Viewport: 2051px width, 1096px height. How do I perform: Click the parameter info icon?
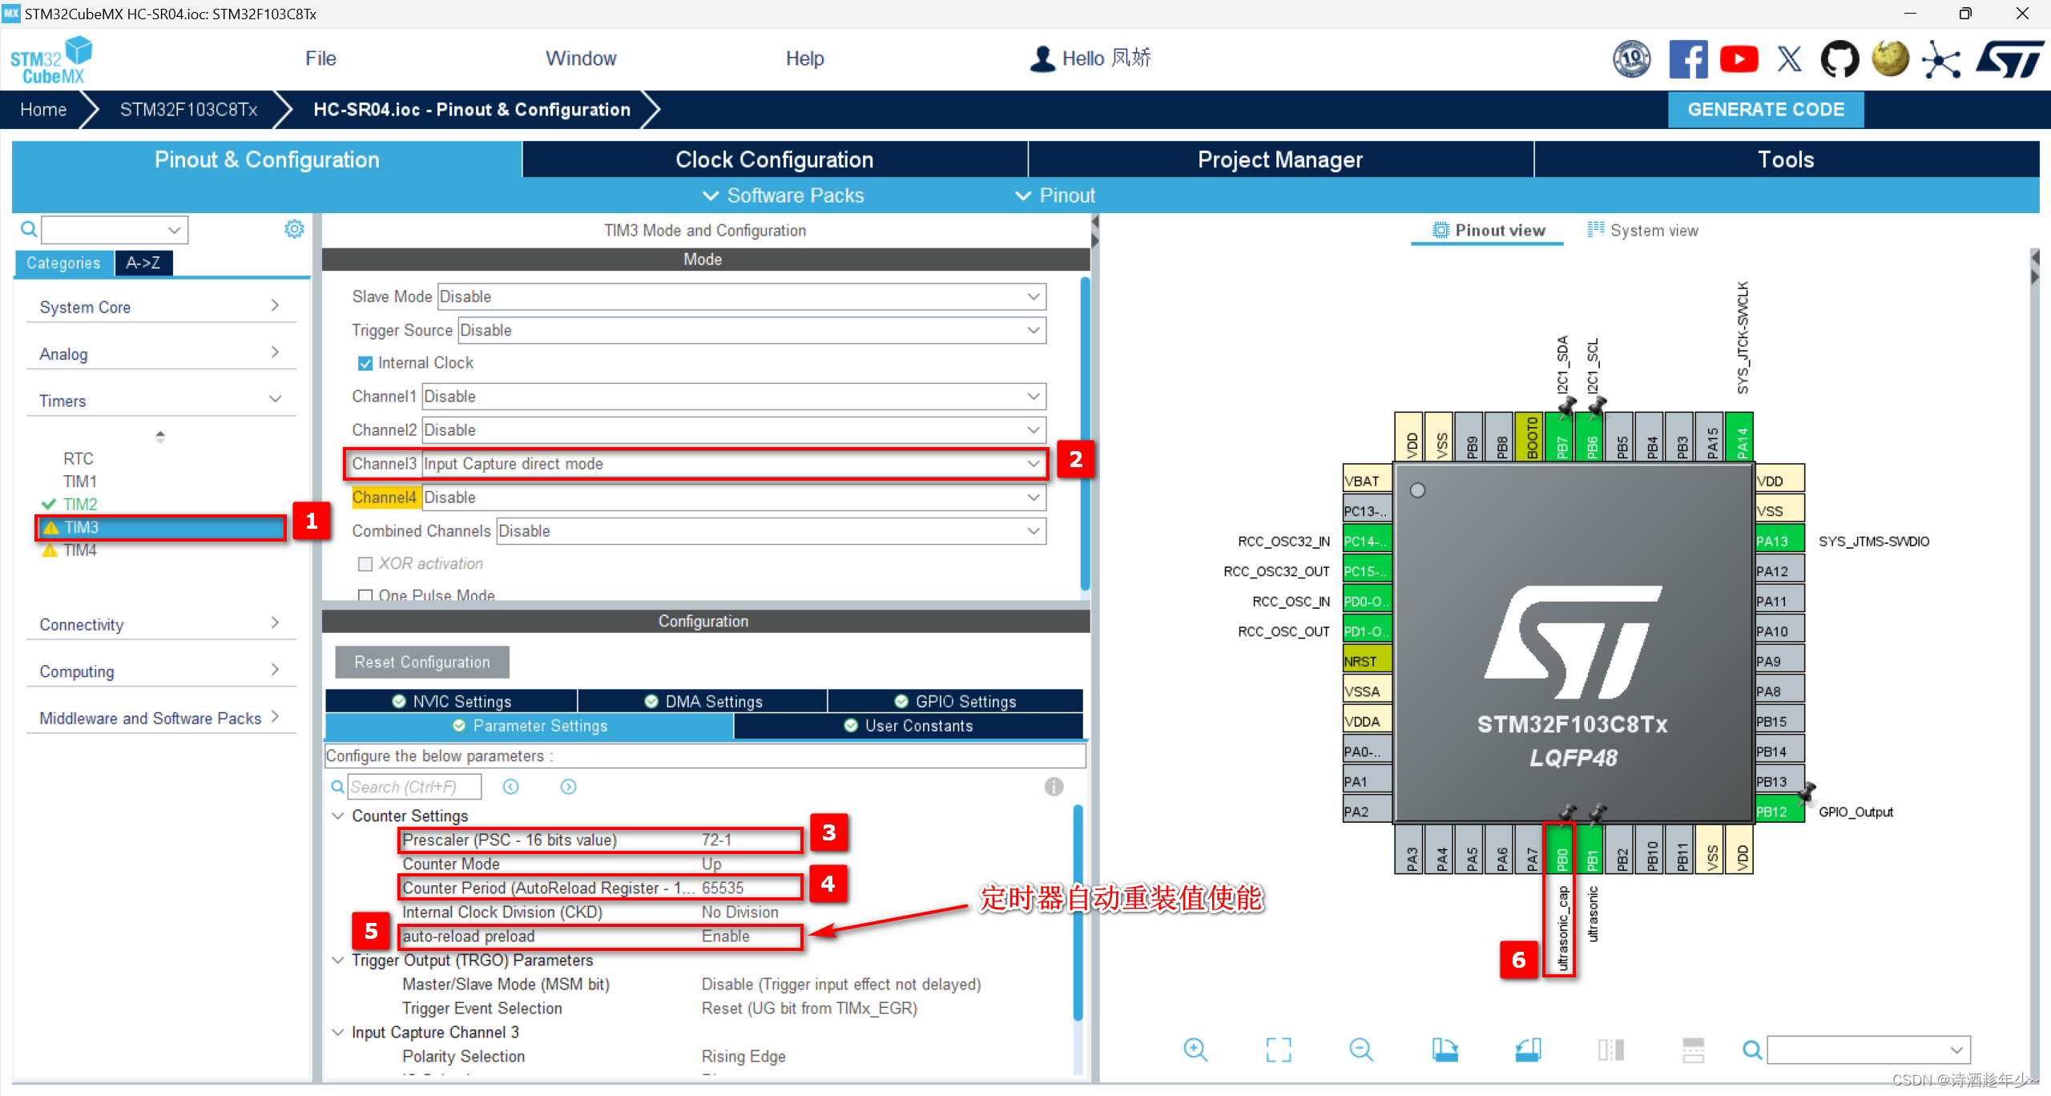[1054, 787]
